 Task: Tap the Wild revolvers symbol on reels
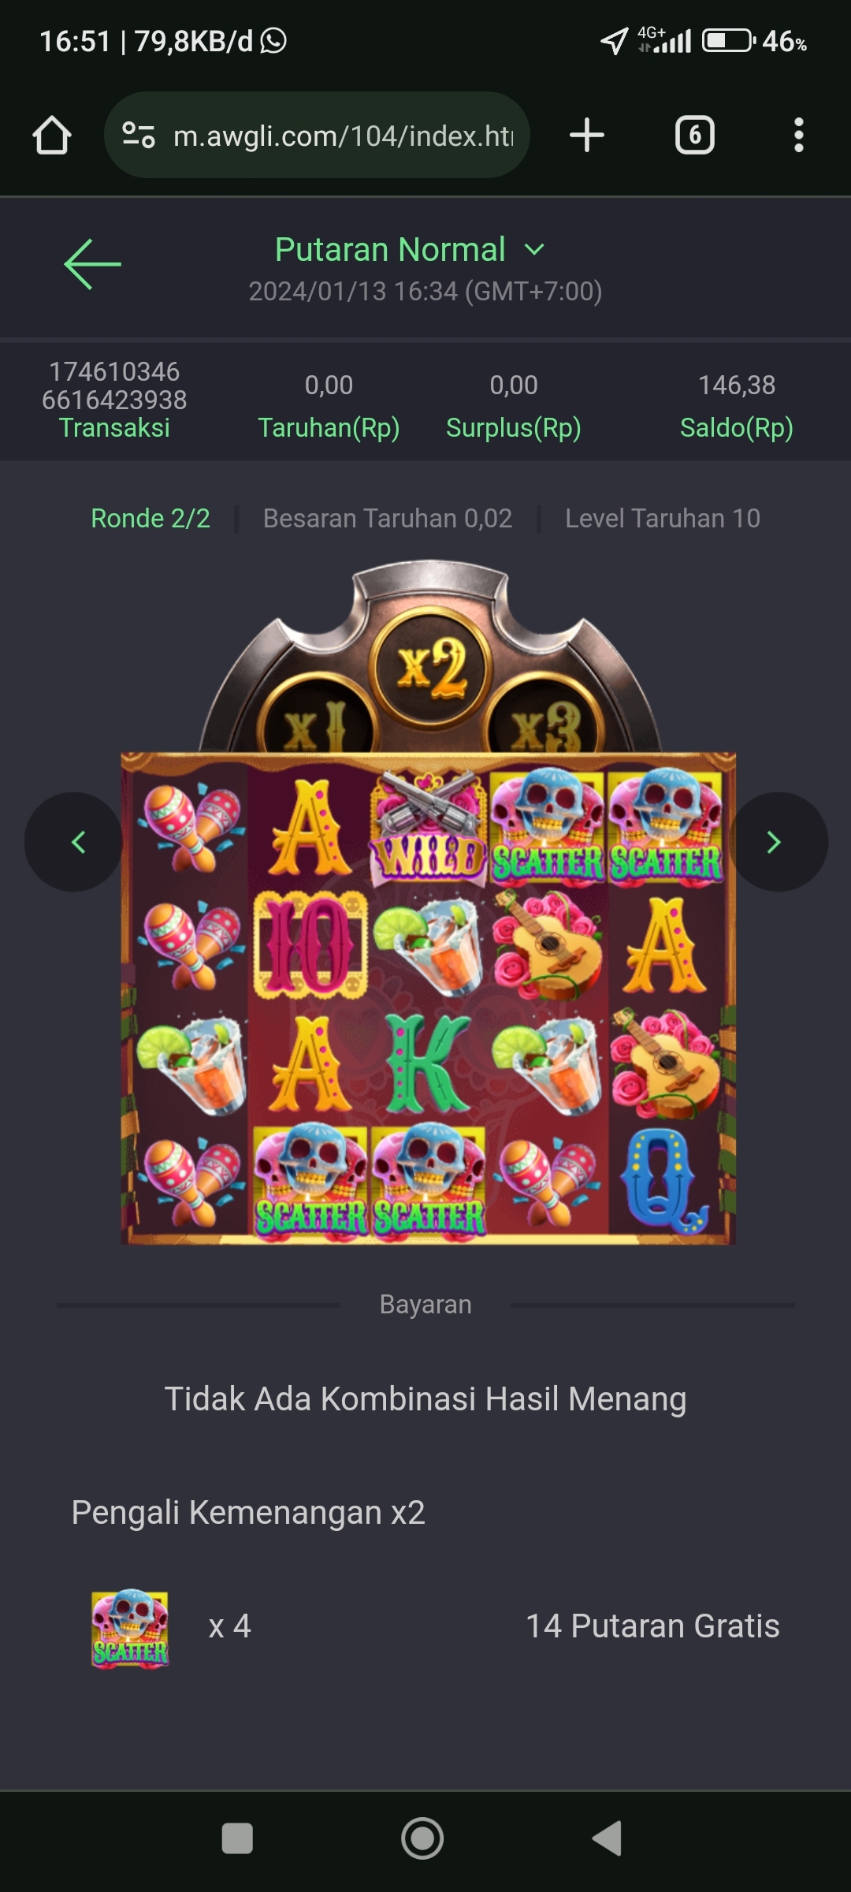[428, 826]
